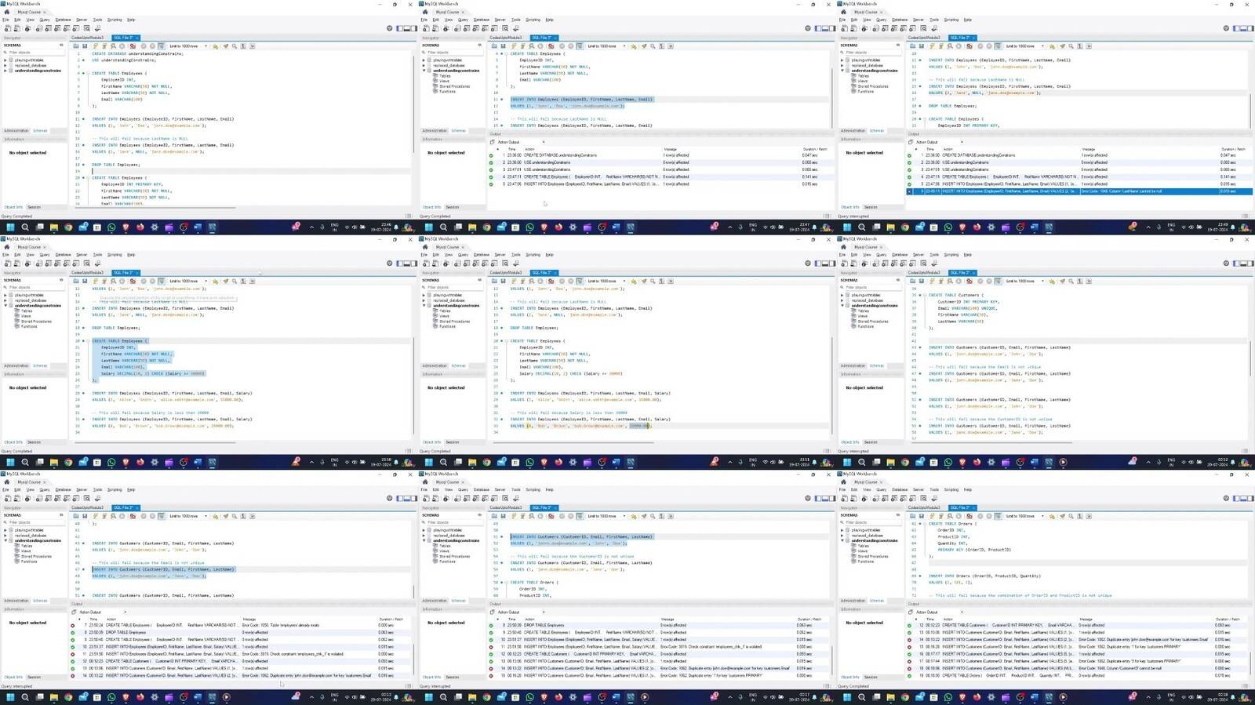
Task: Open Chrome on the taskbar under the highlighted output row 6
Action: click(x=904, y=227)
